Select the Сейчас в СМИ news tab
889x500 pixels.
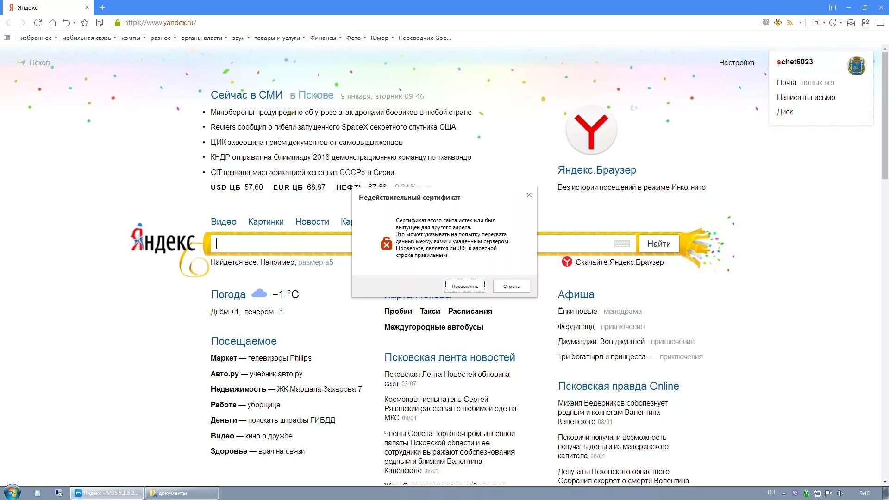tap(246, 95)
